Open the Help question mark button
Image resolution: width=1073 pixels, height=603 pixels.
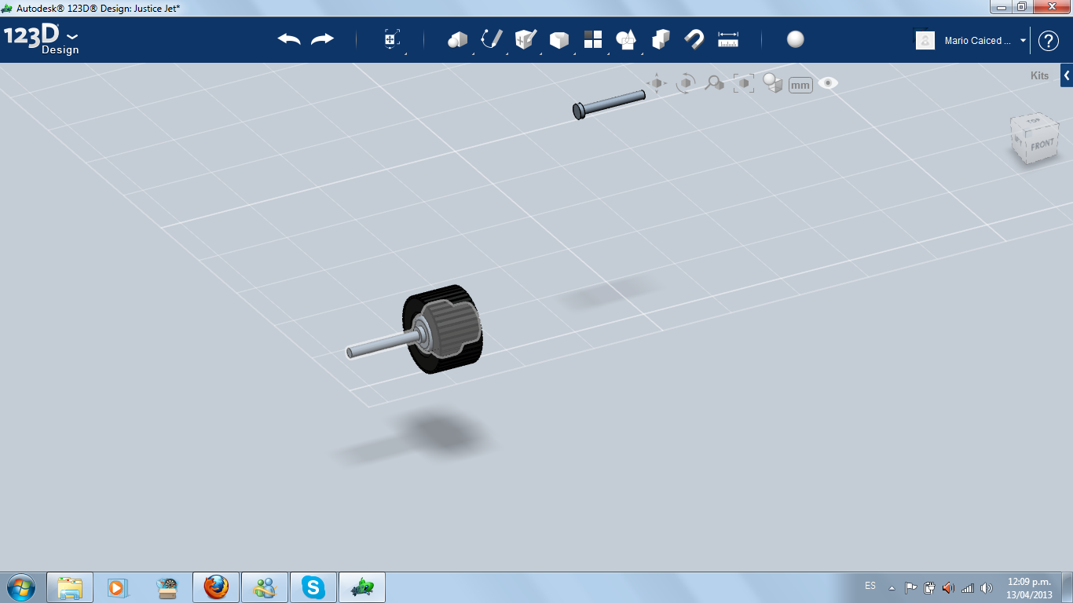pyautogui.click(x=1049, y=41)
